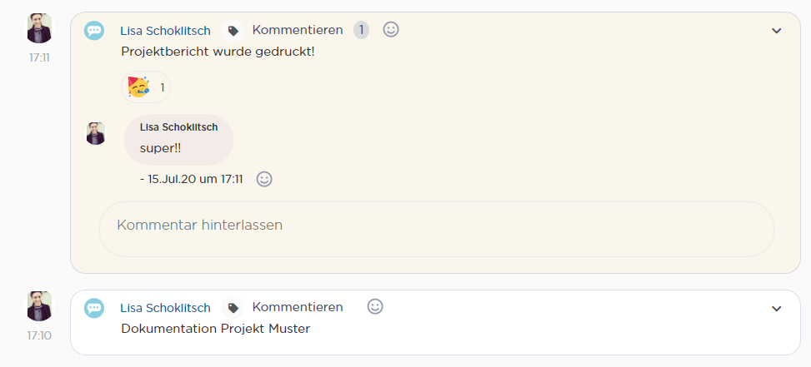The image size is (811, 367).
Task: Add emoji reaction to Projektbericht post
Action: click(x=391, y=29)
